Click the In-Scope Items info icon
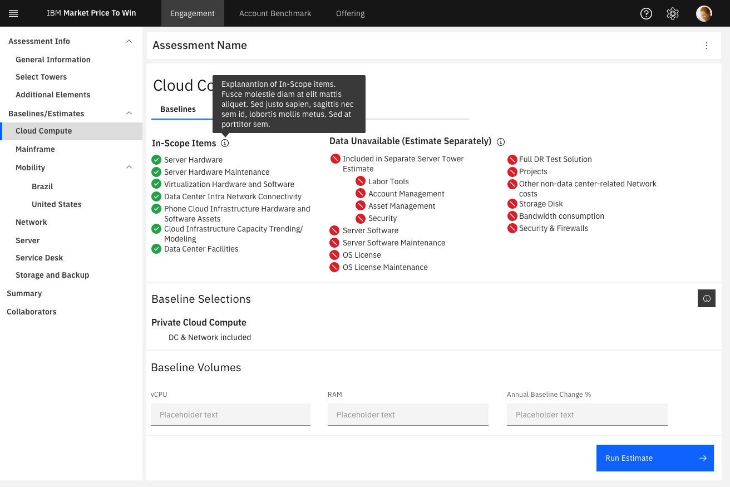Viewport: 730px width, 487px height. point(225,143)
